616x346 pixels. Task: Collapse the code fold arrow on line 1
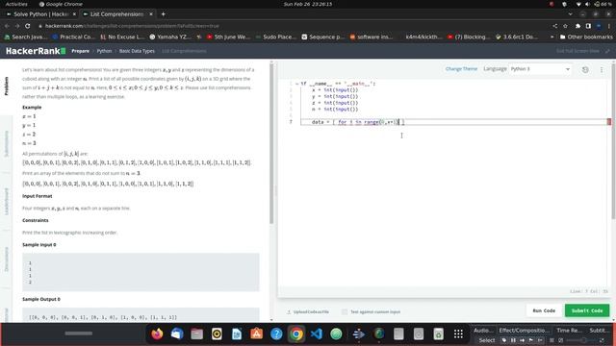pos(297,84)
